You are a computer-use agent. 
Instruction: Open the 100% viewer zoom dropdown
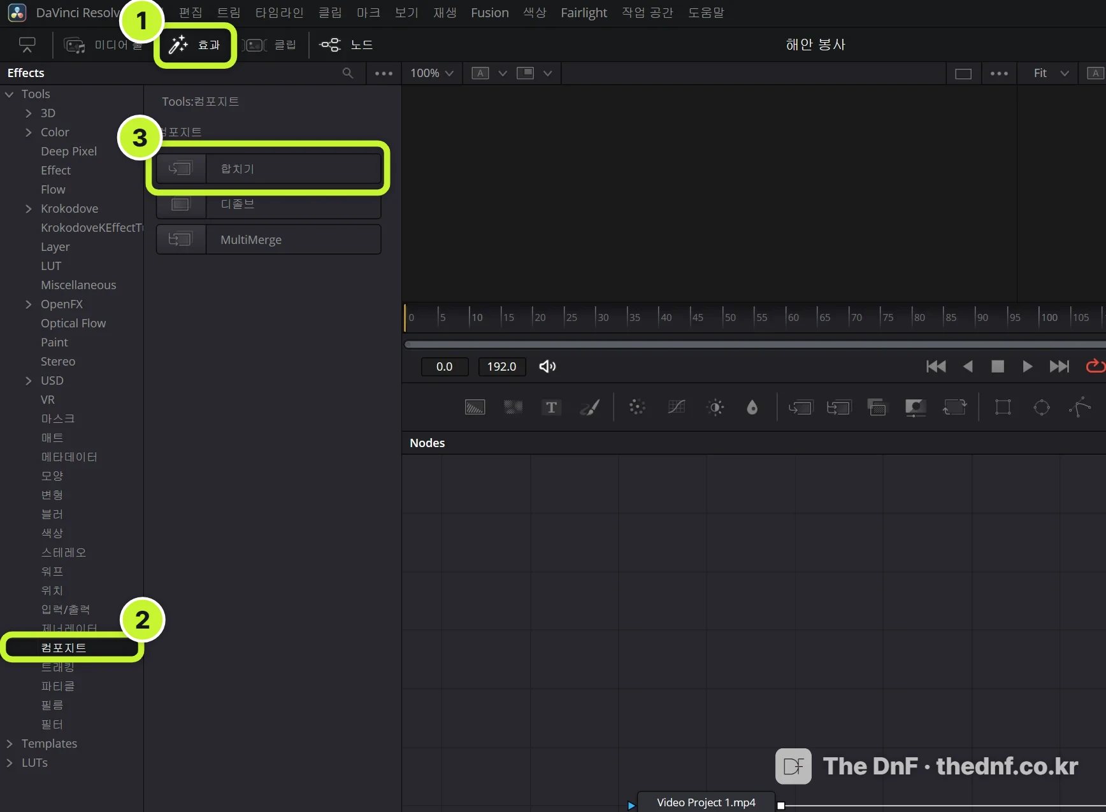(432, 73)
